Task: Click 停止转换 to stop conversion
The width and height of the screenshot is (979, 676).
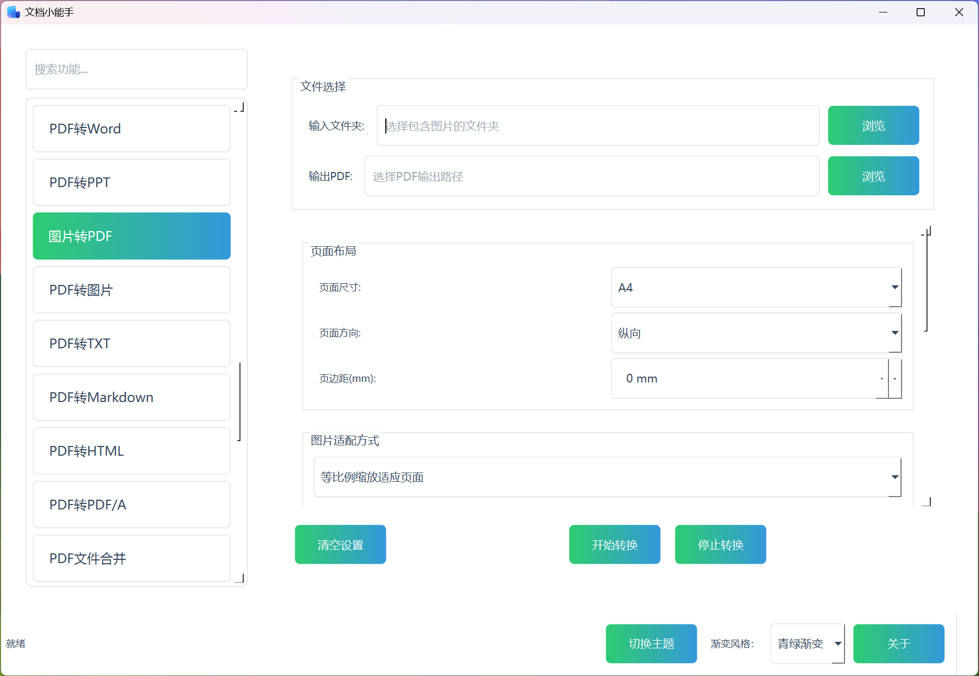Action: [720, 545]
